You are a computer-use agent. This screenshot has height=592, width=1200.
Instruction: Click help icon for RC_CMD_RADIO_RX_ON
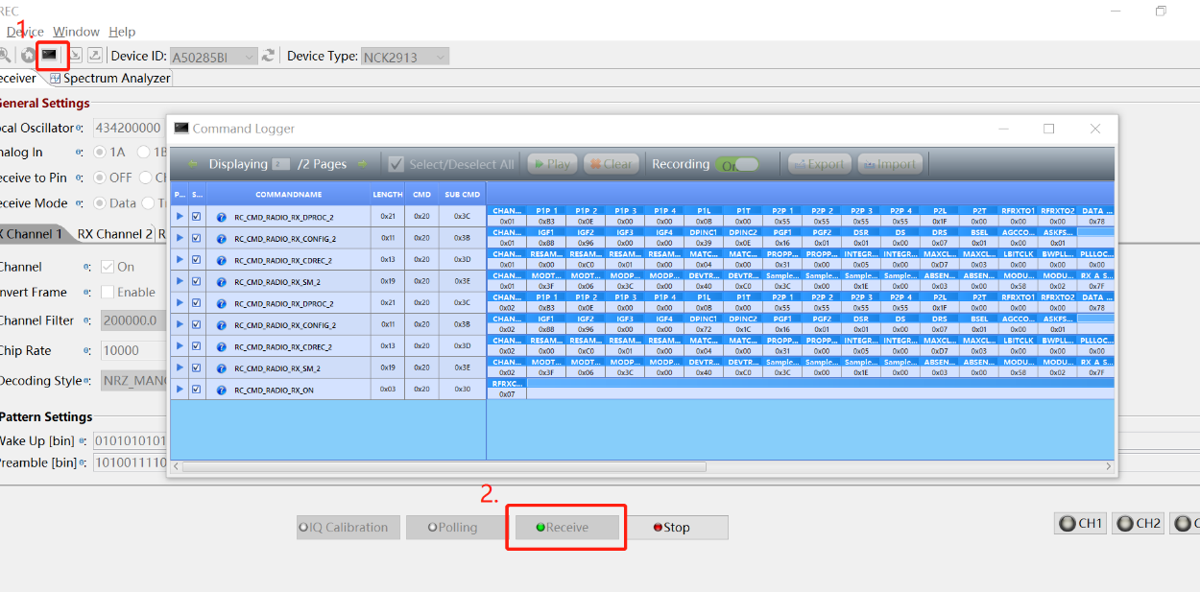tap(222, 391)
